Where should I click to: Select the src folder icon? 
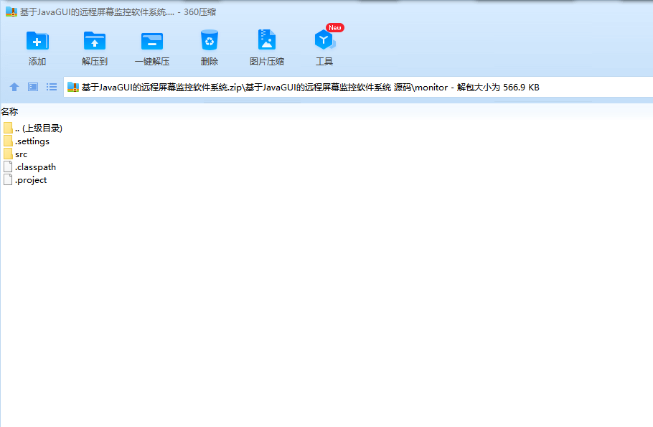(8, 154)
